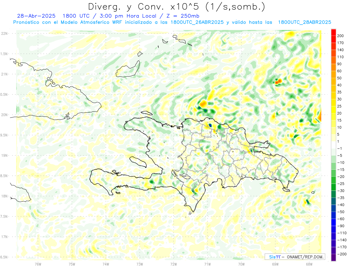Viewport: 347px width, 268px height.
Task: Click the "-170" colorbar value
Action: 342,247
